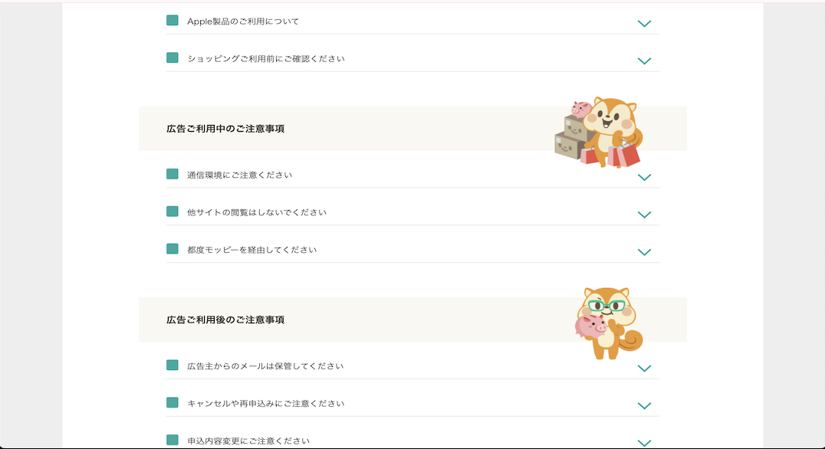Click teal square beside ショッピングご利用前にご確認ください
825x449 pixels.
(x=172, y=57)
